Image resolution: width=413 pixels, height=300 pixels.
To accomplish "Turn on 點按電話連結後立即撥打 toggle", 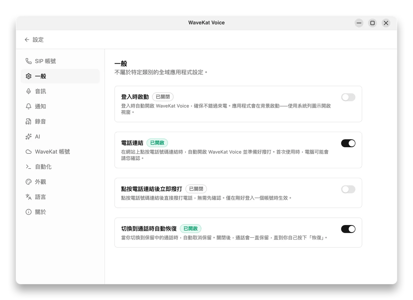I will [x=348, y=190].
